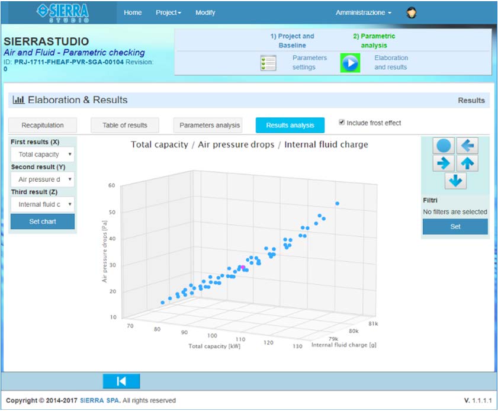Click the Parameters settings label
Image resolution: width=498 pixels, height=411 pixels.
pos(309,63)
